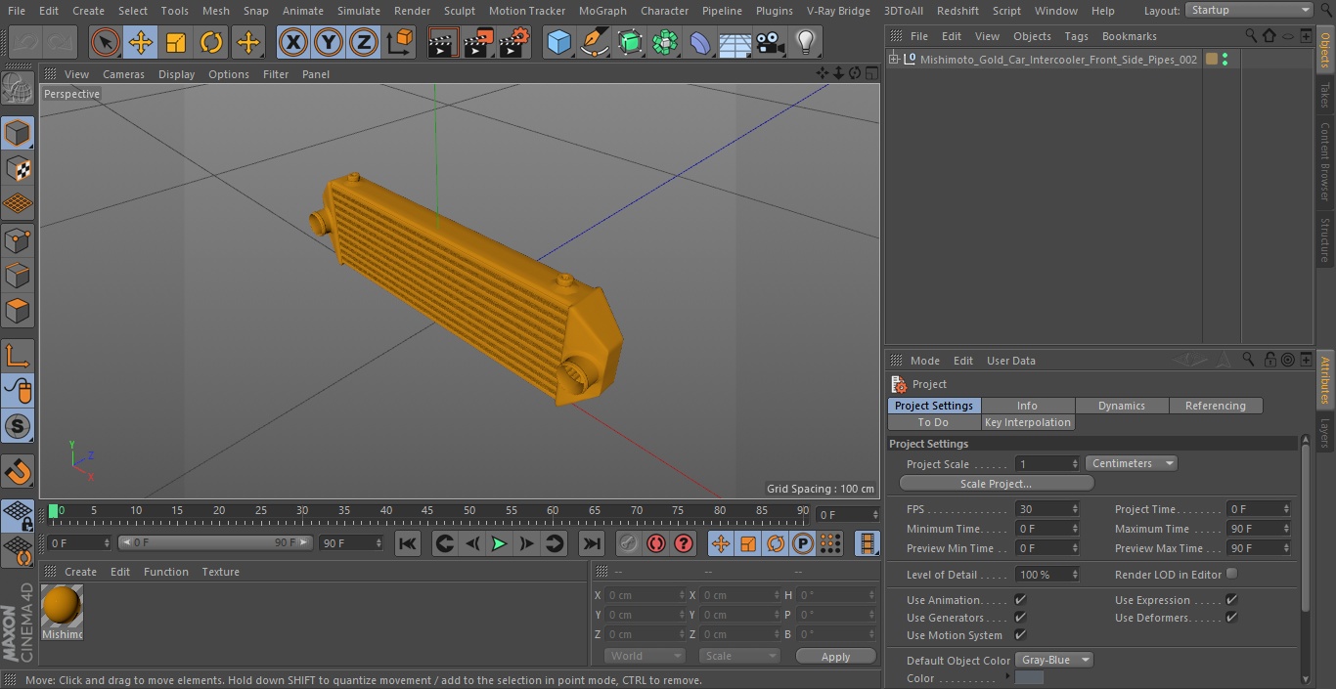Enable Render LOD in Editor checkbox
Screen dimensions: 1336x689
click(x=1231, y=574)
